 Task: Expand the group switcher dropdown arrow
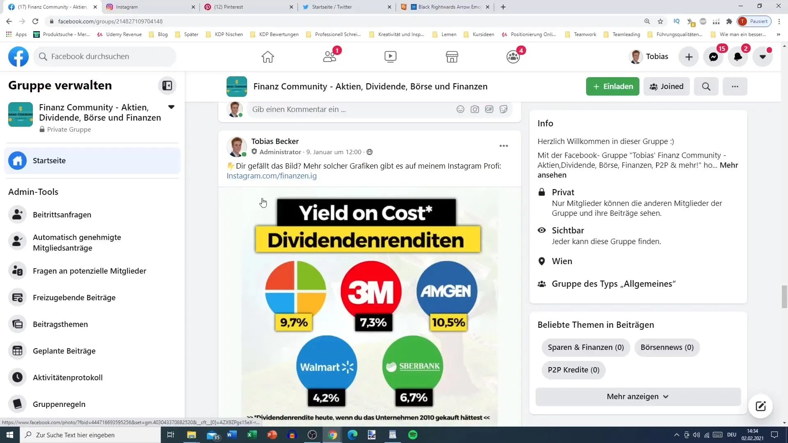pyautogui.click(x=171, y=107)
